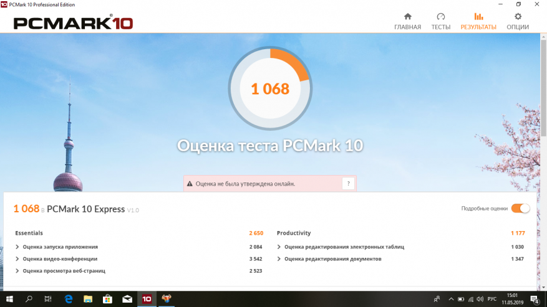Switch to the ТЕСТЫ tab

point(440,22)
